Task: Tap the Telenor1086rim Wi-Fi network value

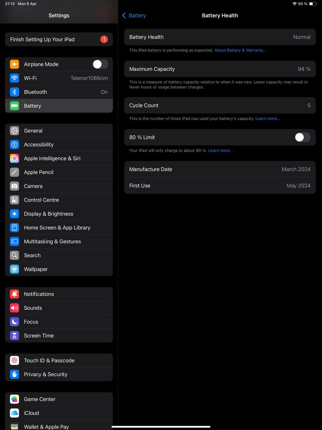Action: 89,78
